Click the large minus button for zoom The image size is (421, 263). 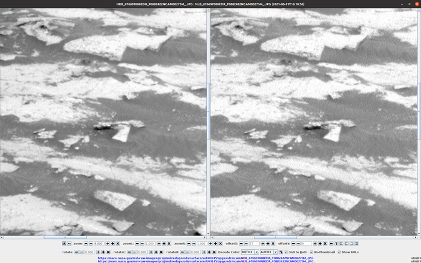(x=86, y=244)
